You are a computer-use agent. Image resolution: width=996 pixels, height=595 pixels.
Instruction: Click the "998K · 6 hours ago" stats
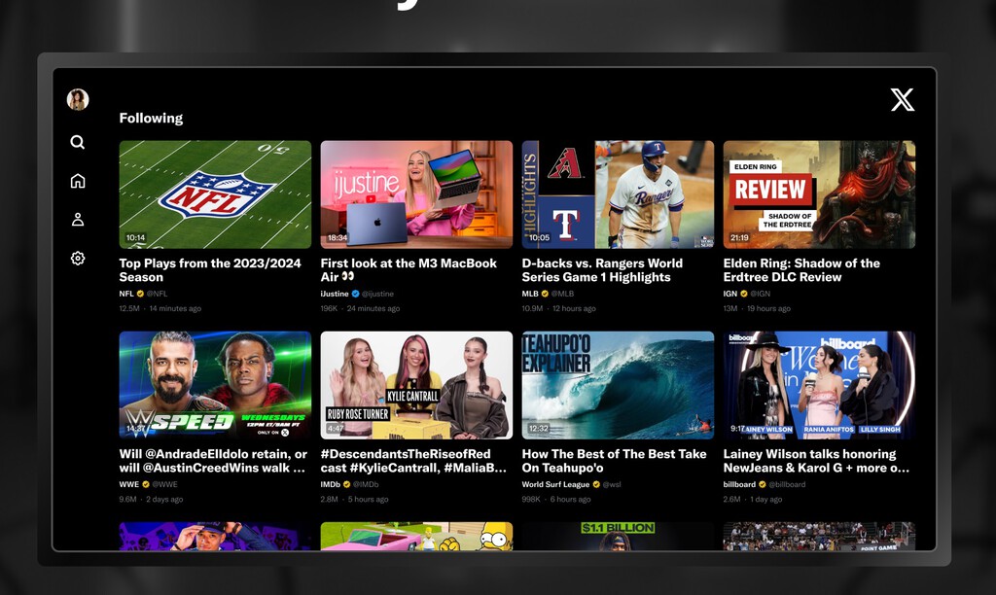[556, 499]
